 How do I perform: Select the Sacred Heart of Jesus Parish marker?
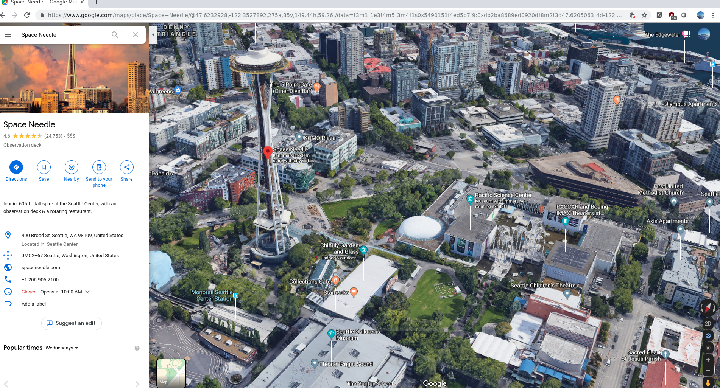click(x=665, y=354)
